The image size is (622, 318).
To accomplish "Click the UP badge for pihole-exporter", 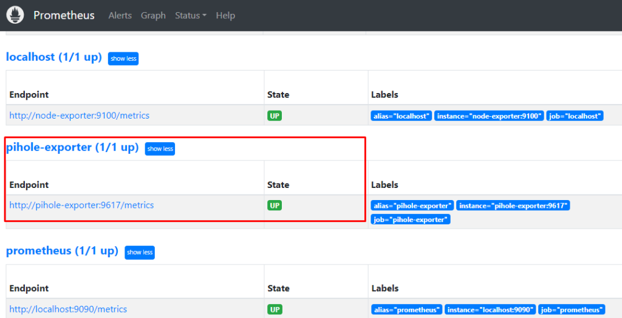I will tap(275, 206).
